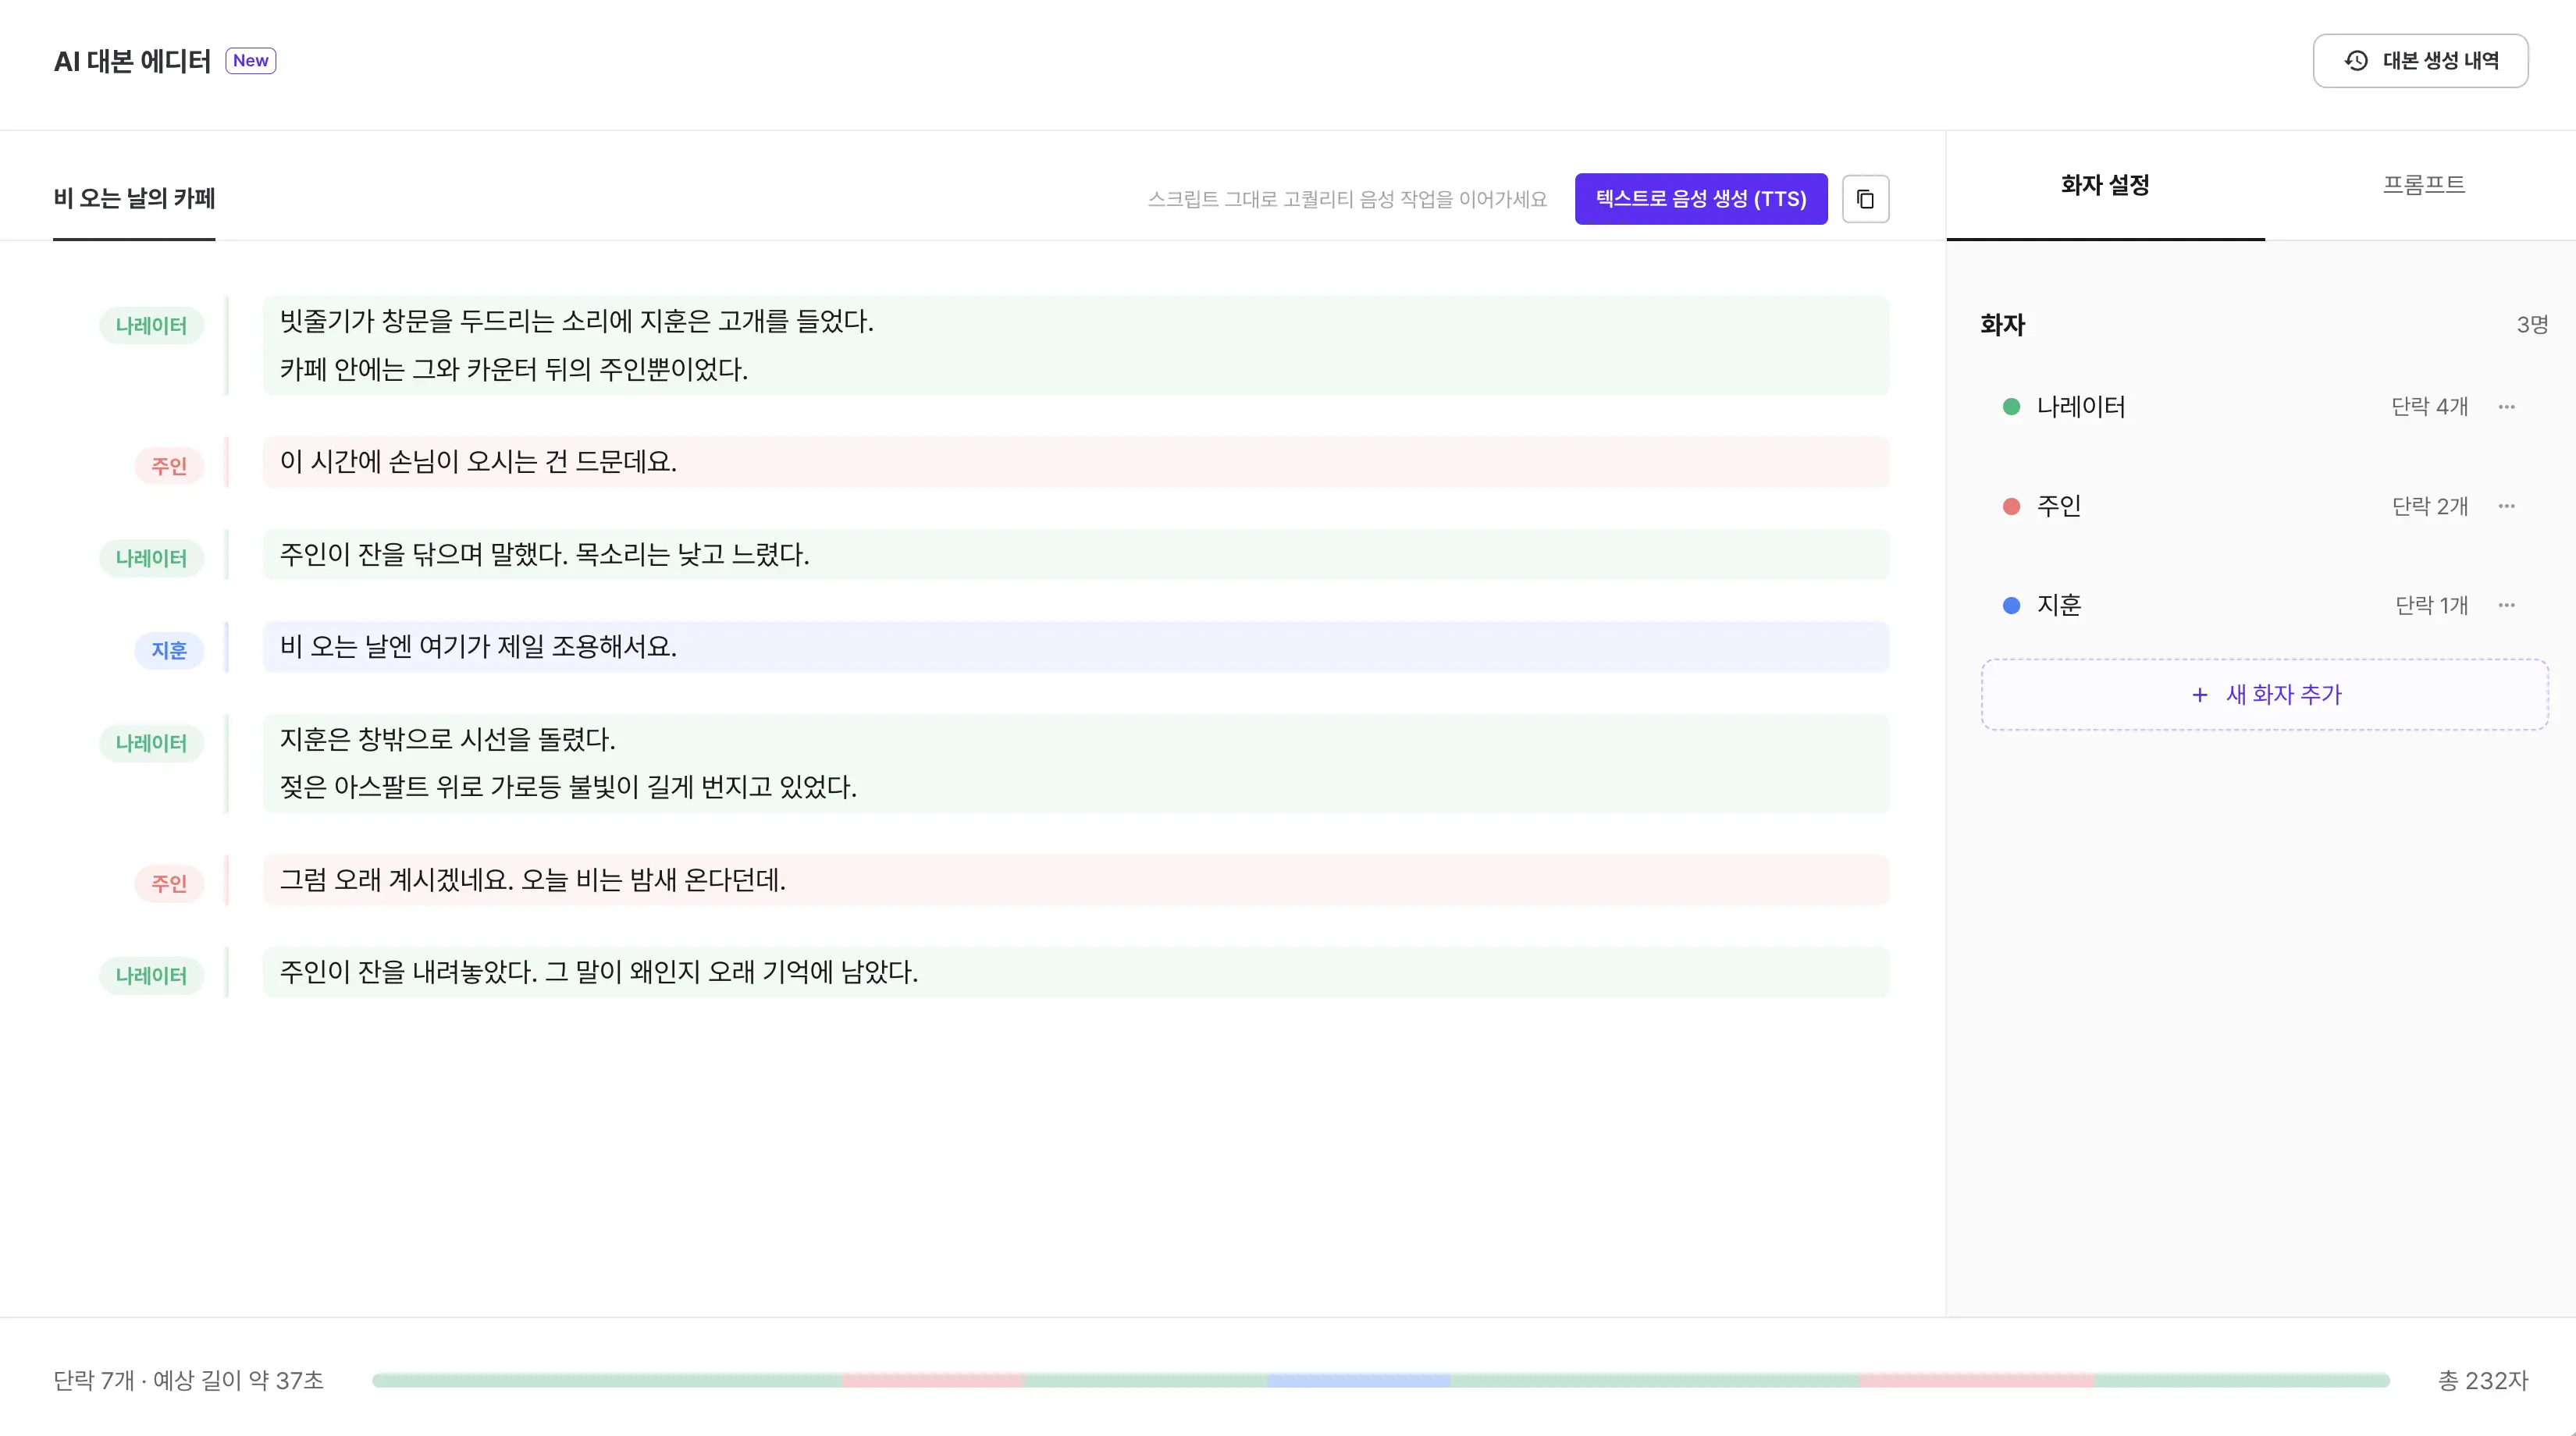Click the red dot beside 주인
The image size is (2576, 1436).
tap(2011, 506)
